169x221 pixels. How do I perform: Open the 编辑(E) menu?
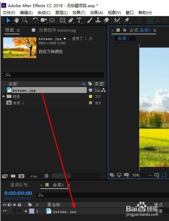pos(26,13)
